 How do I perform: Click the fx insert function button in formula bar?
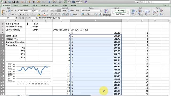pyautogui.click(x=30, y=18)
